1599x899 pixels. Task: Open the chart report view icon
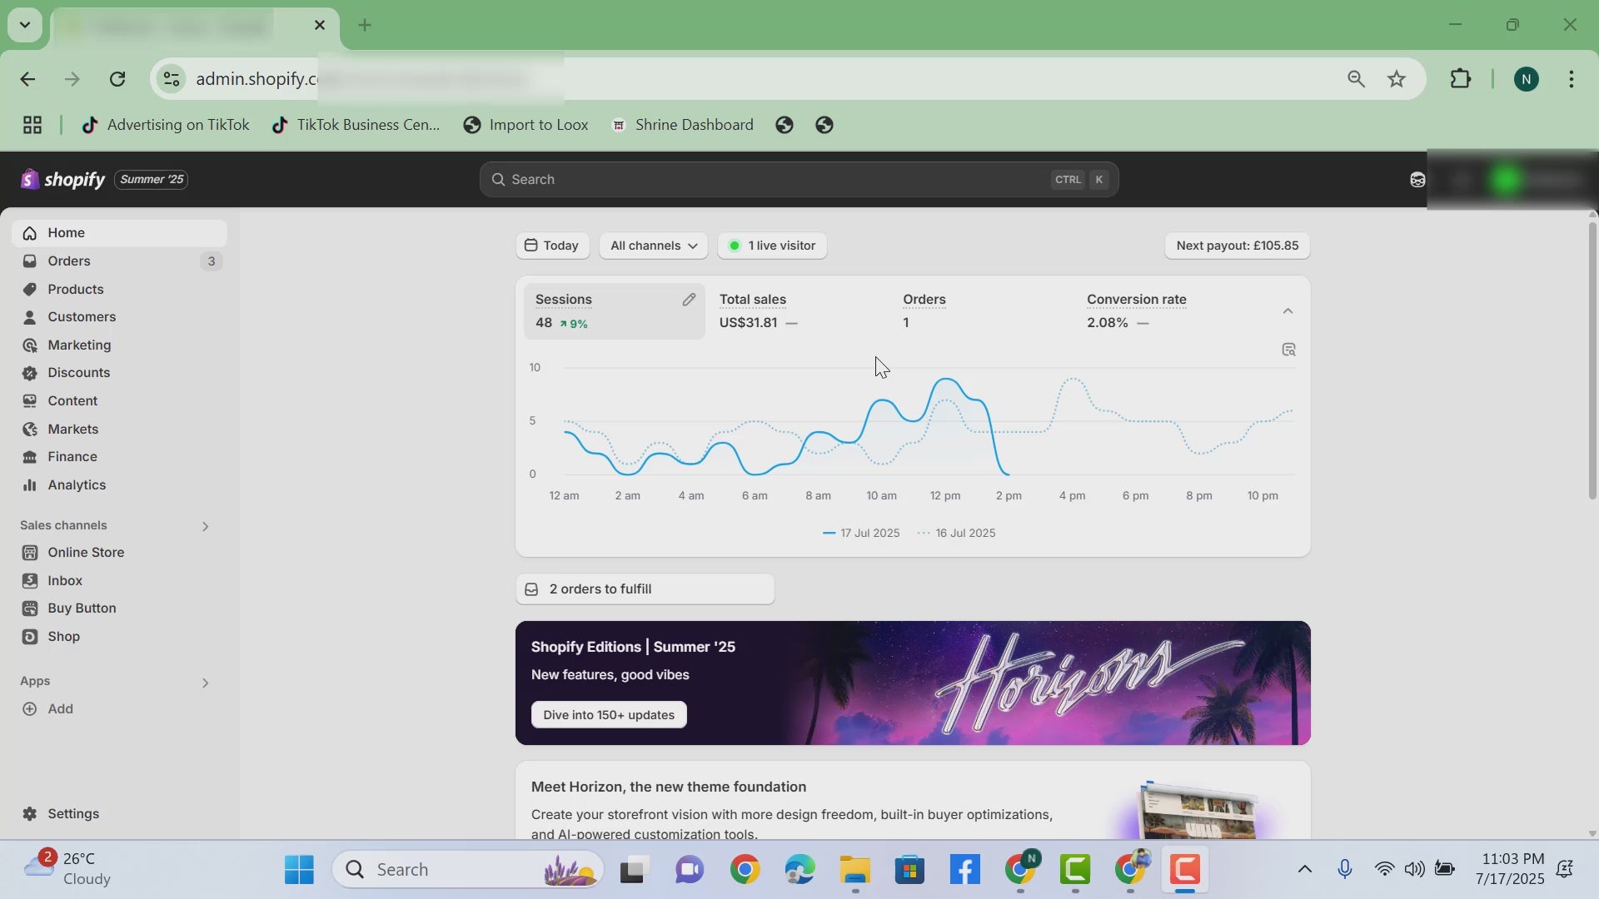point(1288,350)
